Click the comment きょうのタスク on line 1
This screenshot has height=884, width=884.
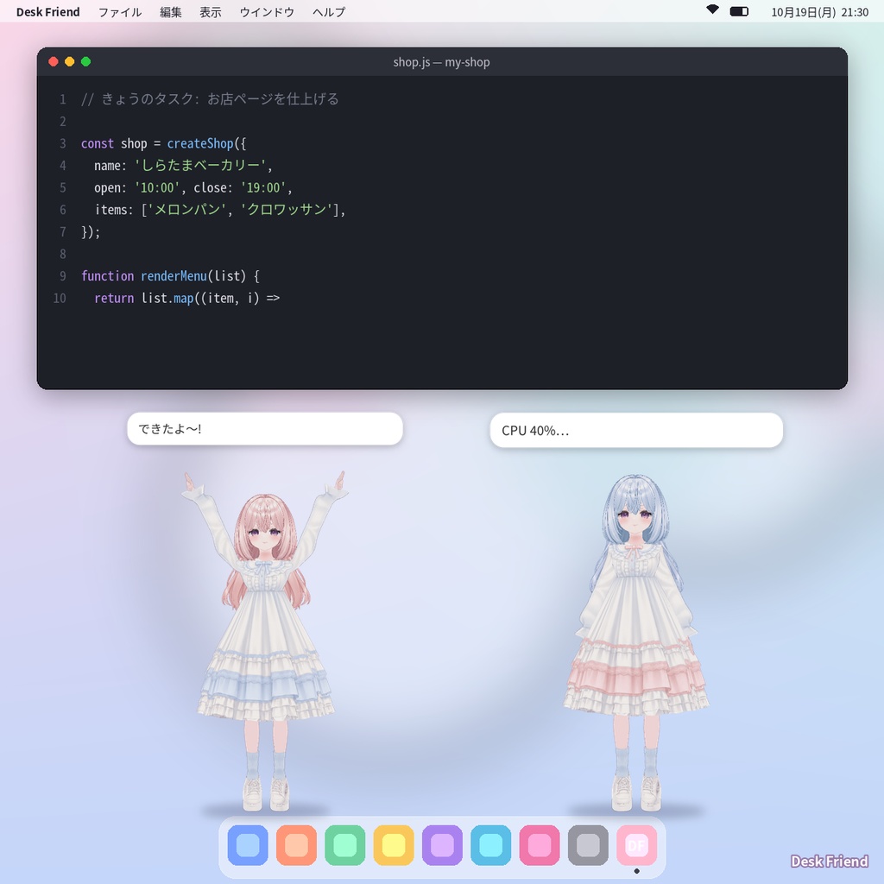click(211, 99)
